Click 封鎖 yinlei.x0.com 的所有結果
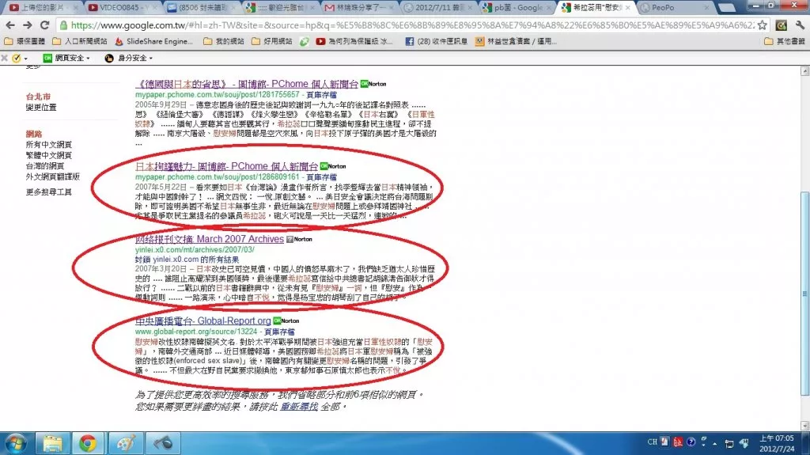Viewport: 810px width, 455px height. pos(187,259)
